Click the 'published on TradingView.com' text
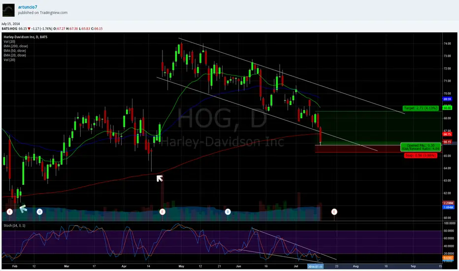The width and height of the screenshot is (459, 271). (x=43, y=13)
